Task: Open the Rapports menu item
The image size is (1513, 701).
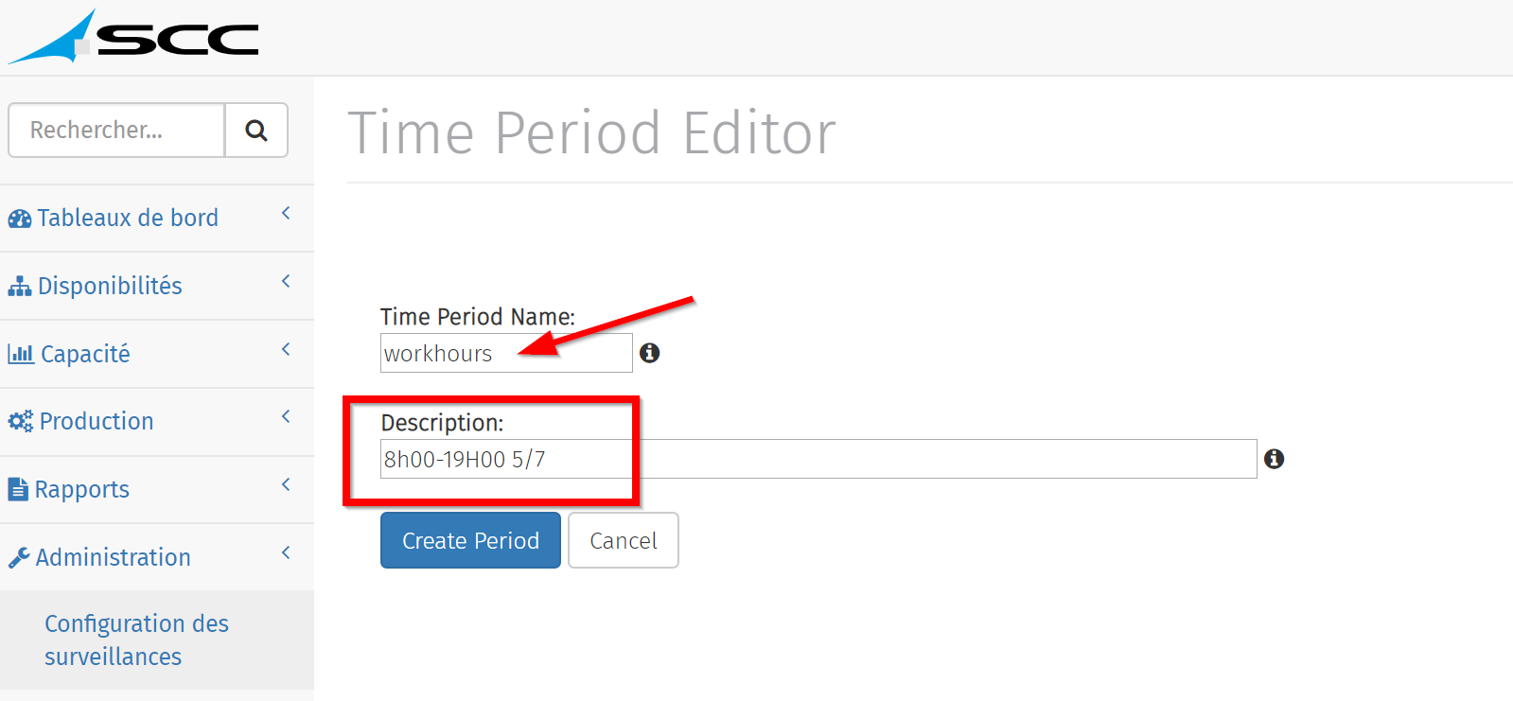Action: click(x=82, y=489)
